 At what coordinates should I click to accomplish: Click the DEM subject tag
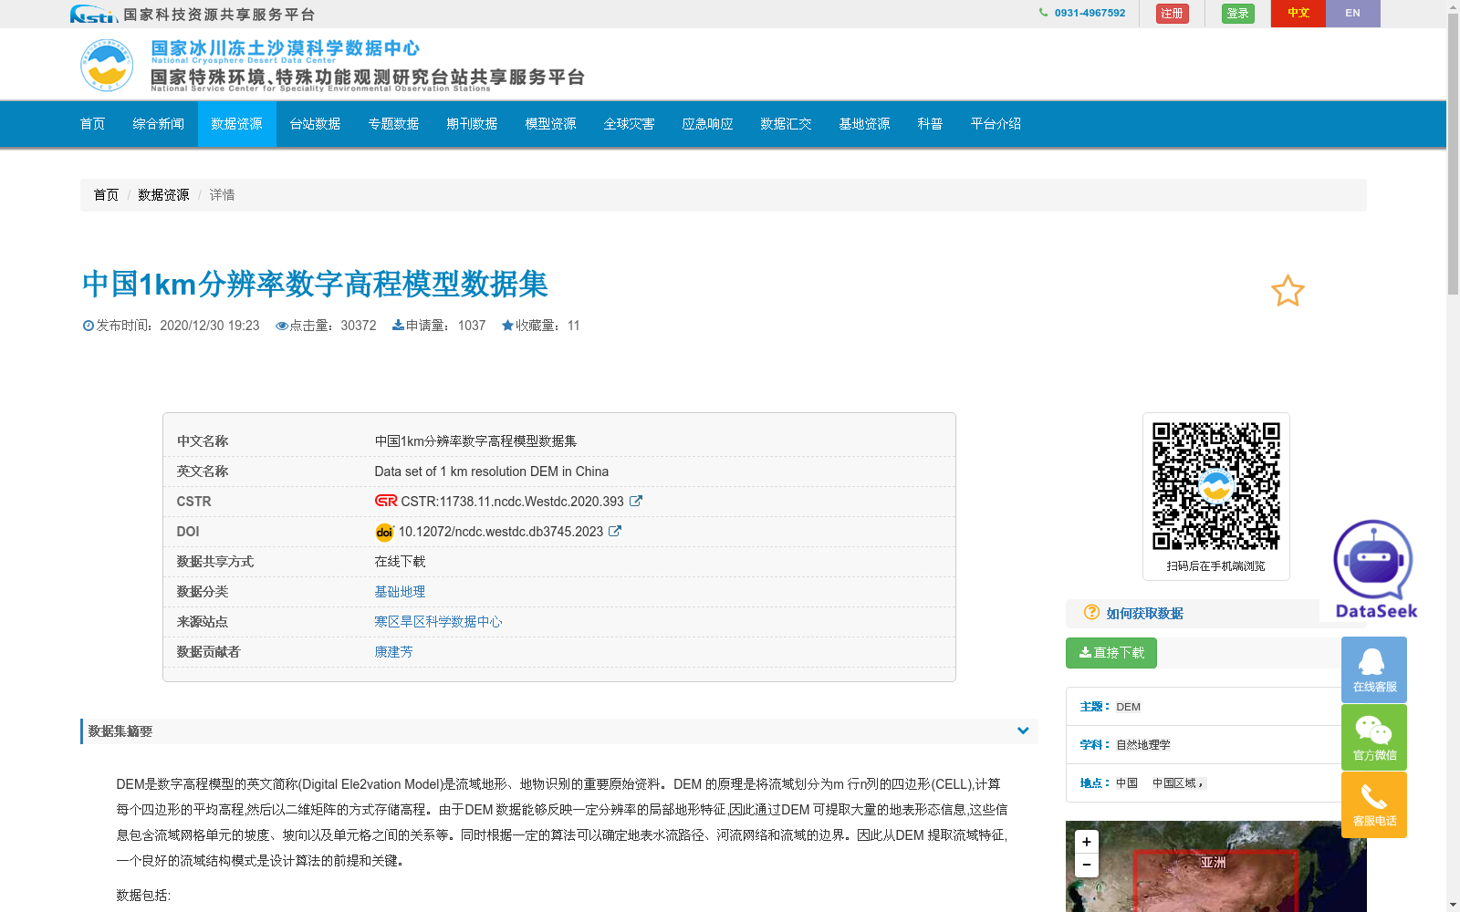pyautogui.click(x=1129, y=707)
